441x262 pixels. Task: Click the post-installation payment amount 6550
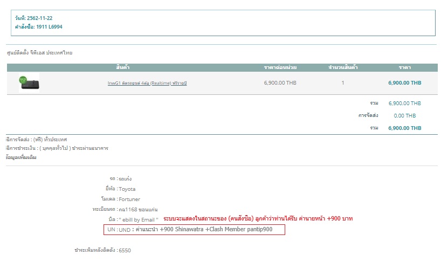[125, 251]
